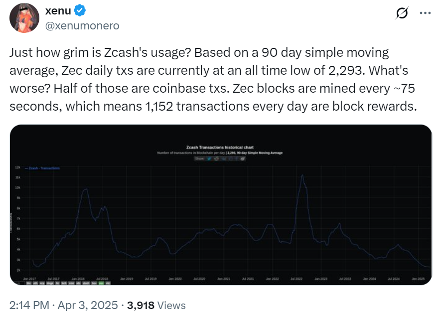
Task: Select the dash coin tab
Action: click(86, 283)
